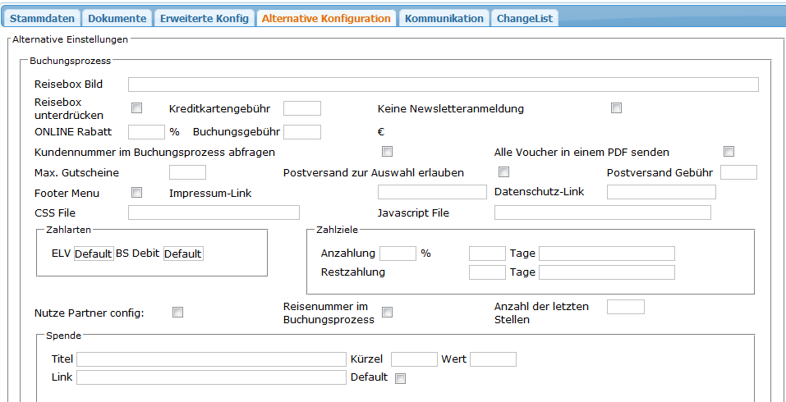Click the ELV Default button
This screenshot has height=402, width=786.
(x=93, y=254)
